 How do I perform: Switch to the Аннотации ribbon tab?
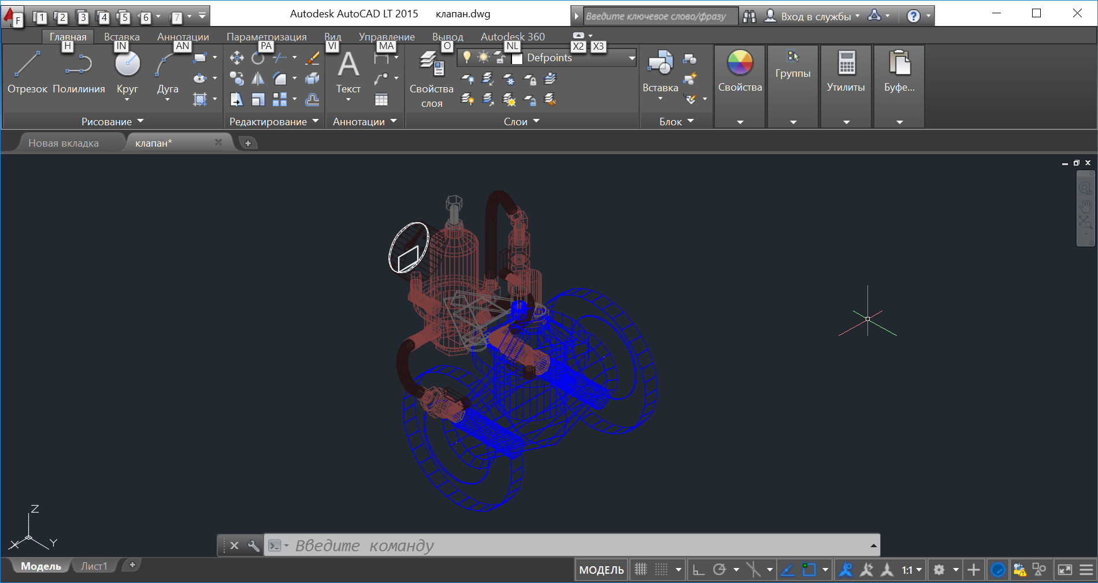click(183, 37)
